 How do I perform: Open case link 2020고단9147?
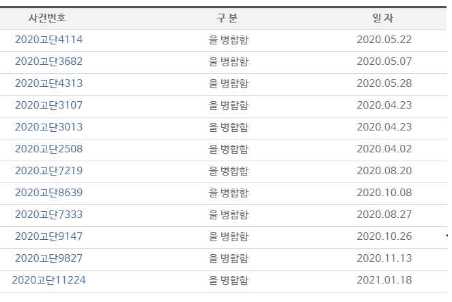click(48, 236)
